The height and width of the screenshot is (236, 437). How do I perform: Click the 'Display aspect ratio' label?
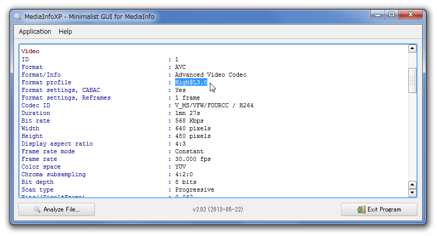point(57,144)
